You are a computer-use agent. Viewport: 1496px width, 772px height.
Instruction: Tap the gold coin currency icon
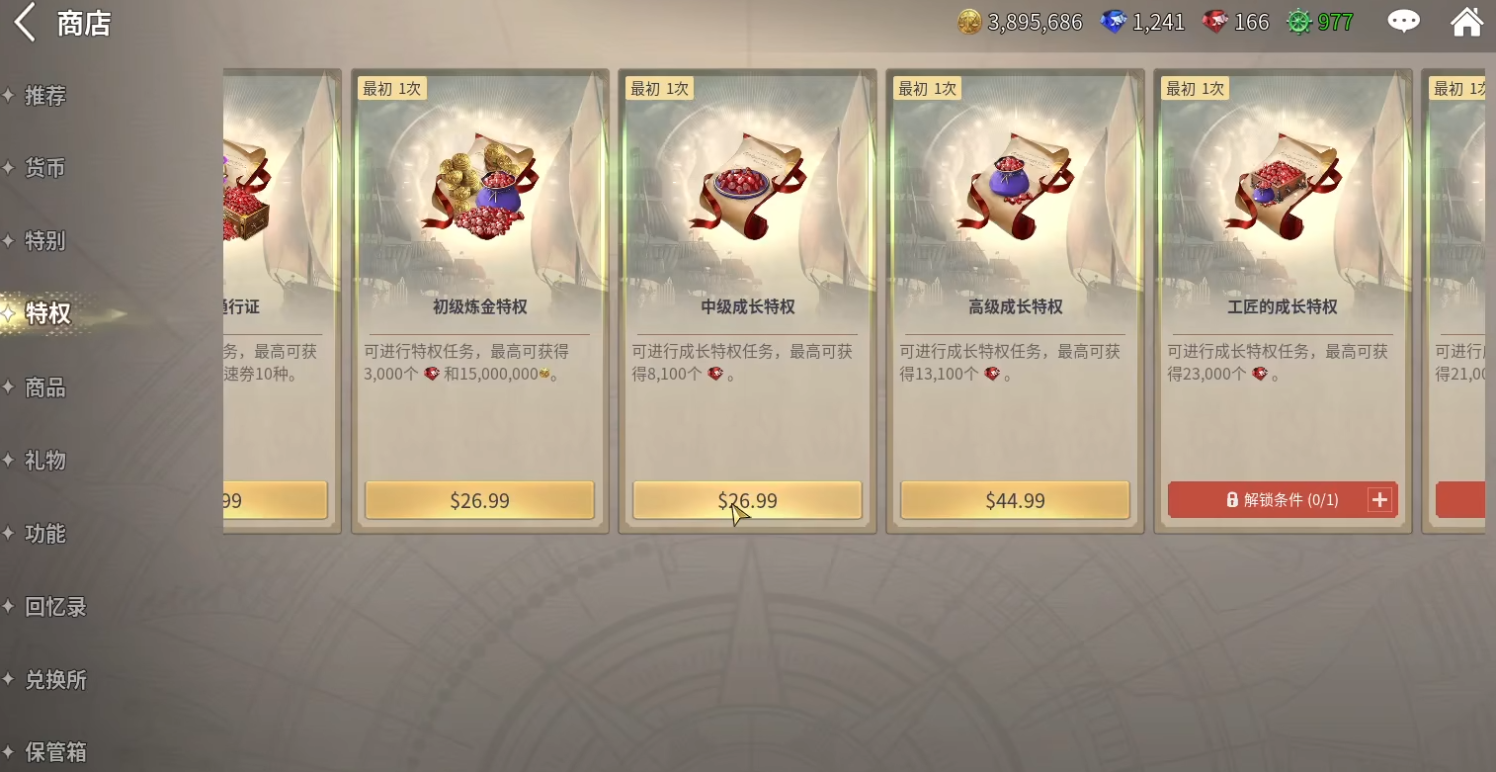click(x=969, y=22)
